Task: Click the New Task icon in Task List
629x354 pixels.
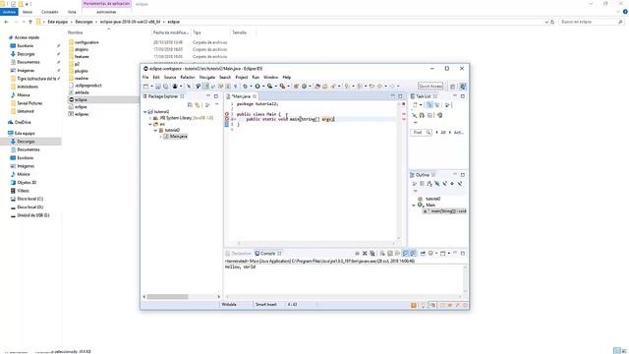Action: 415,105
